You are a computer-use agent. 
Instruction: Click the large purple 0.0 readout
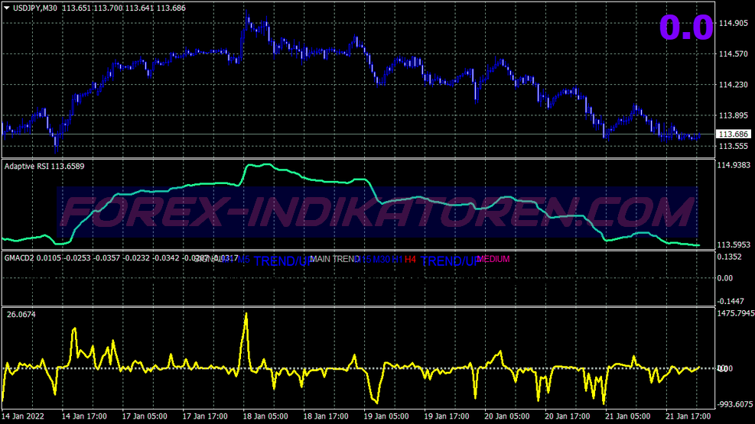pyautogui.click(x=685, y=28)
